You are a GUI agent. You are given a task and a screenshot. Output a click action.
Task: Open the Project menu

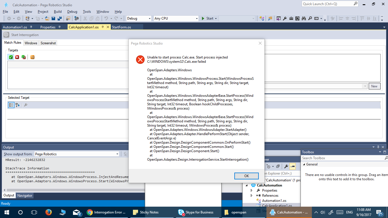point(43,12)
